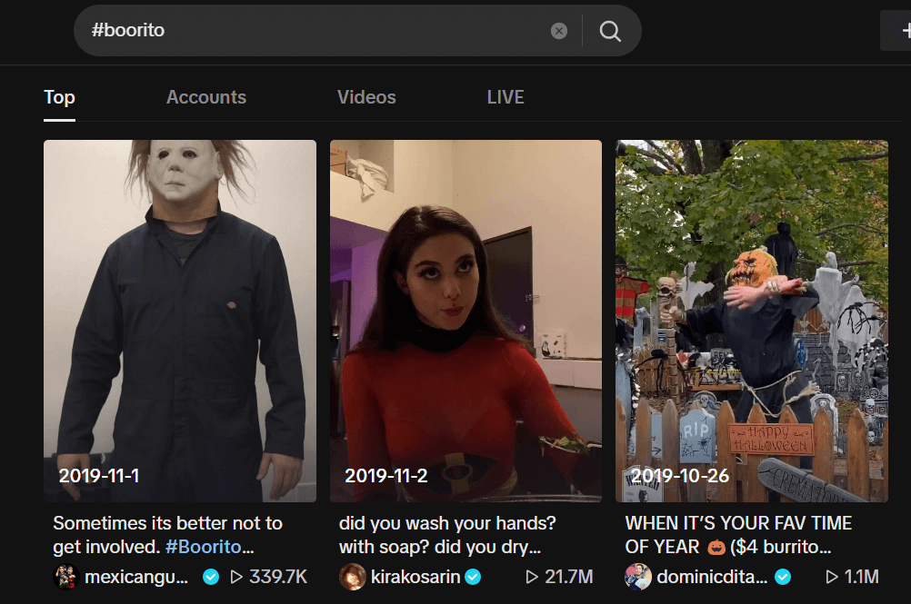911x604 pixels.
Task: Open the 2019-11-1 masked costume video thumbnail
Action: (180, 321)
